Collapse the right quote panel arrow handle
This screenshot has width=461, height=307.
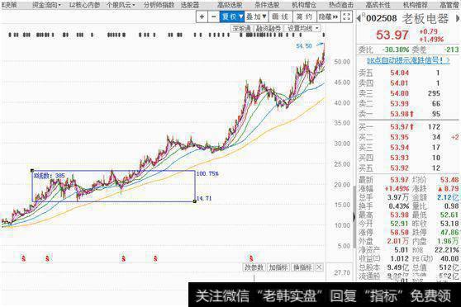(x=354, y=217)
